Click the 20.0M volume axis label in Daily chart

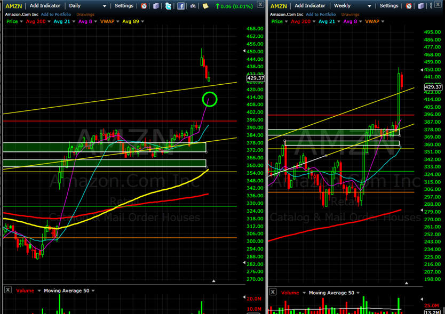[x=254, y=299]
